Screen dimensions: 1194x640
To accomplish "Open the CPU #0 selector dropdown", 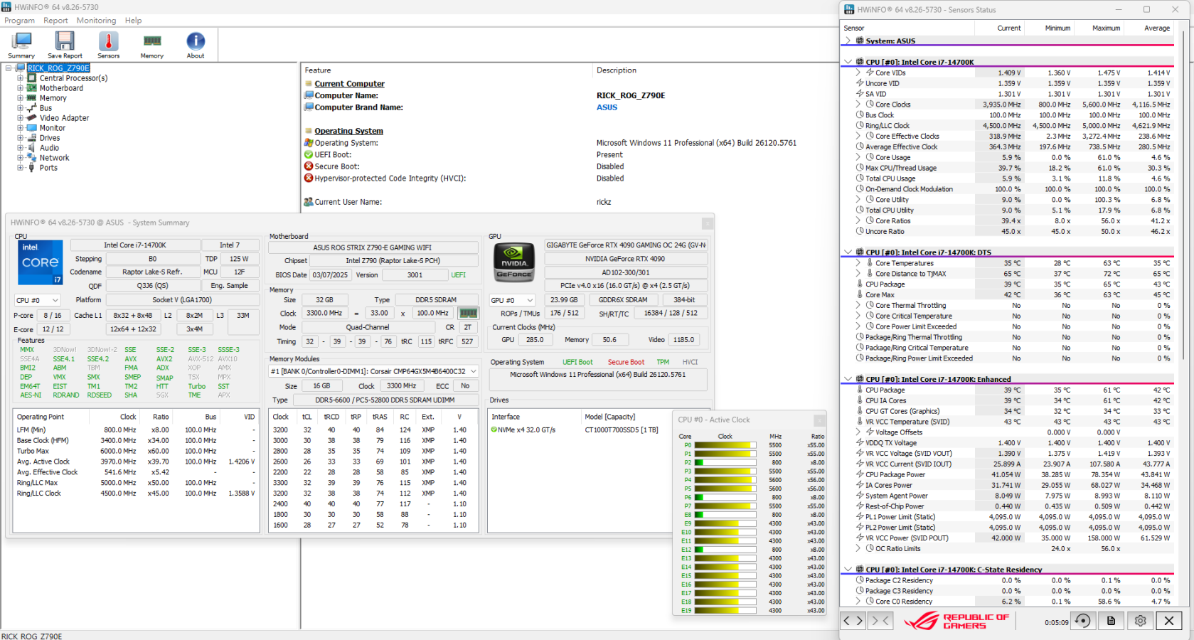I will coord(38,301).
